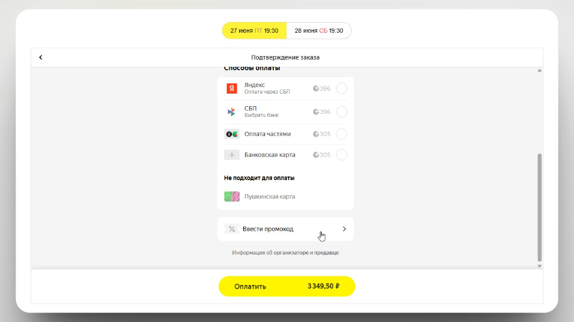Click the Оплата частями label
This screenshot has height=322, width=574.
coord(268,134)
